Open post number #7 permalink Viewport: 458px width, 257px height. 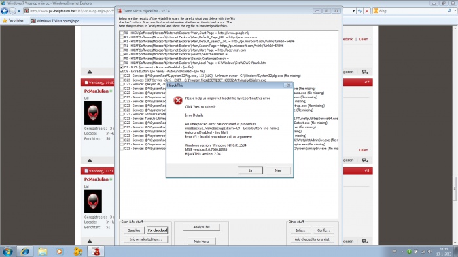tap(367, 82)
